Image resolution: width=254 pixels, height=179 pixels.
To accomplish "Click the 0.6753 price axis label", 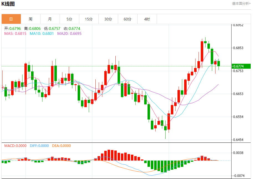I will pyautogui.click(x=238, y=71).
